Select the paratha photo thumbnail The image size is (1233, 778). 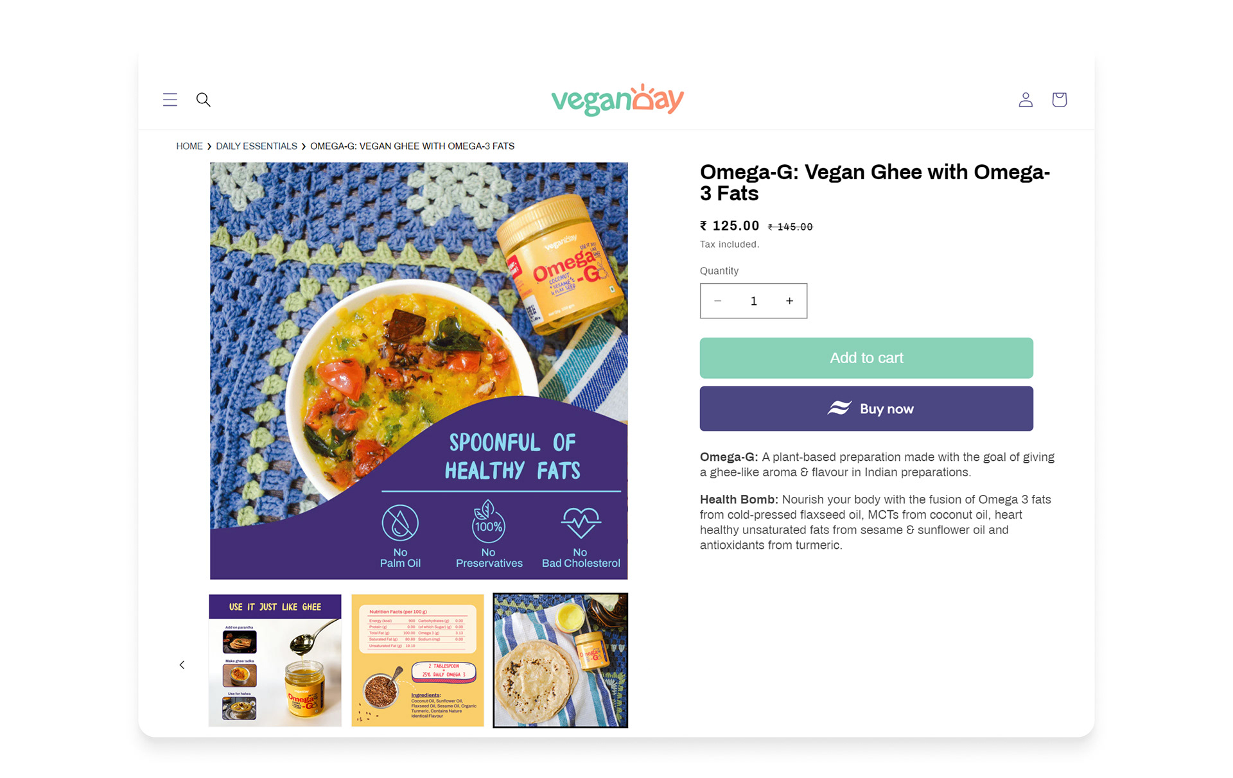pos(560,661)
